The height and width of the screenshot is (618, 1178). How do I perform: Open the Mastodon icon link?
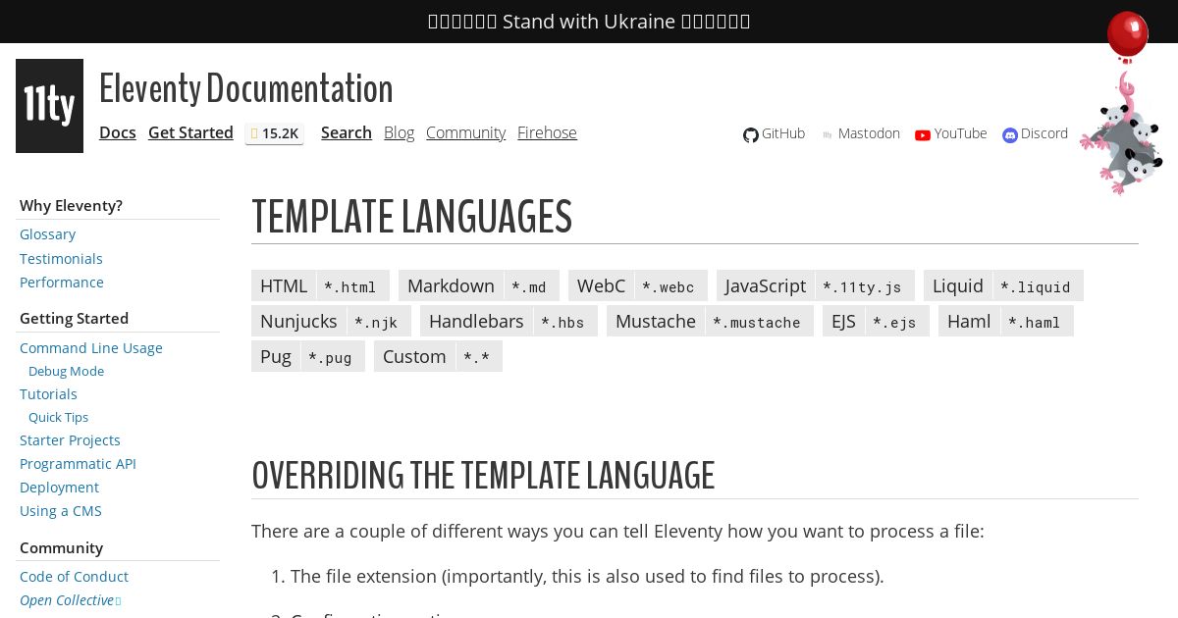pos(828,134)
